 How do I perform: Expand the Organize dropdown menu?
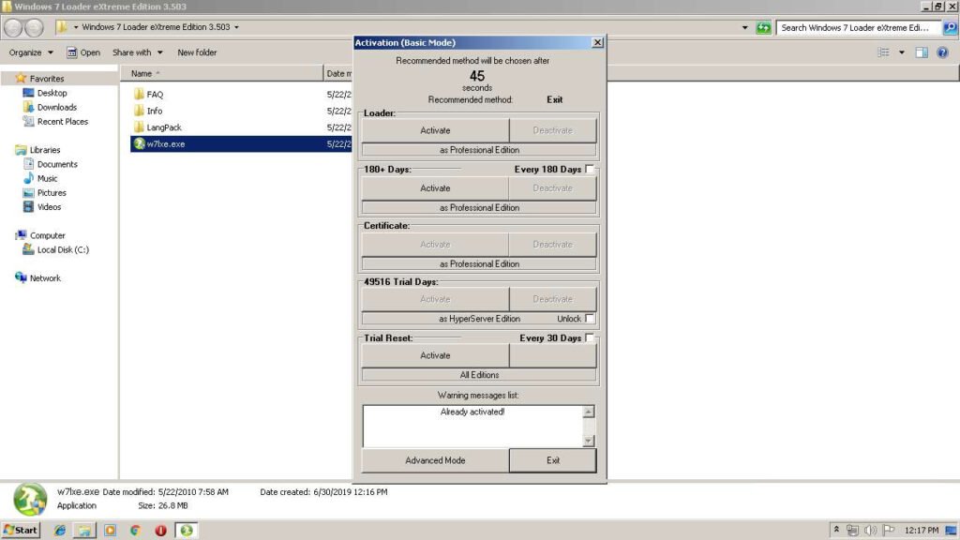tap(32, 52)
